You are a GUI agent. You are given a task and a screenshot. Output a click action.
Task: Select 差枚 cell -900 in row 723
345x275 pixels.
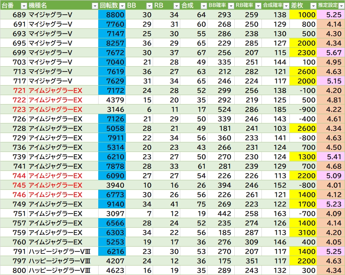[x=303, y=109]
